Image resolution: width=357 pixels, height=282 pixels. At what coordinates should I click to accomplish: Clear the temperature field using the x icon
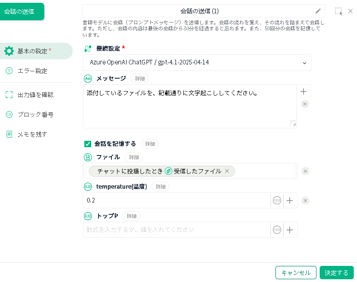tap(305, 201)
